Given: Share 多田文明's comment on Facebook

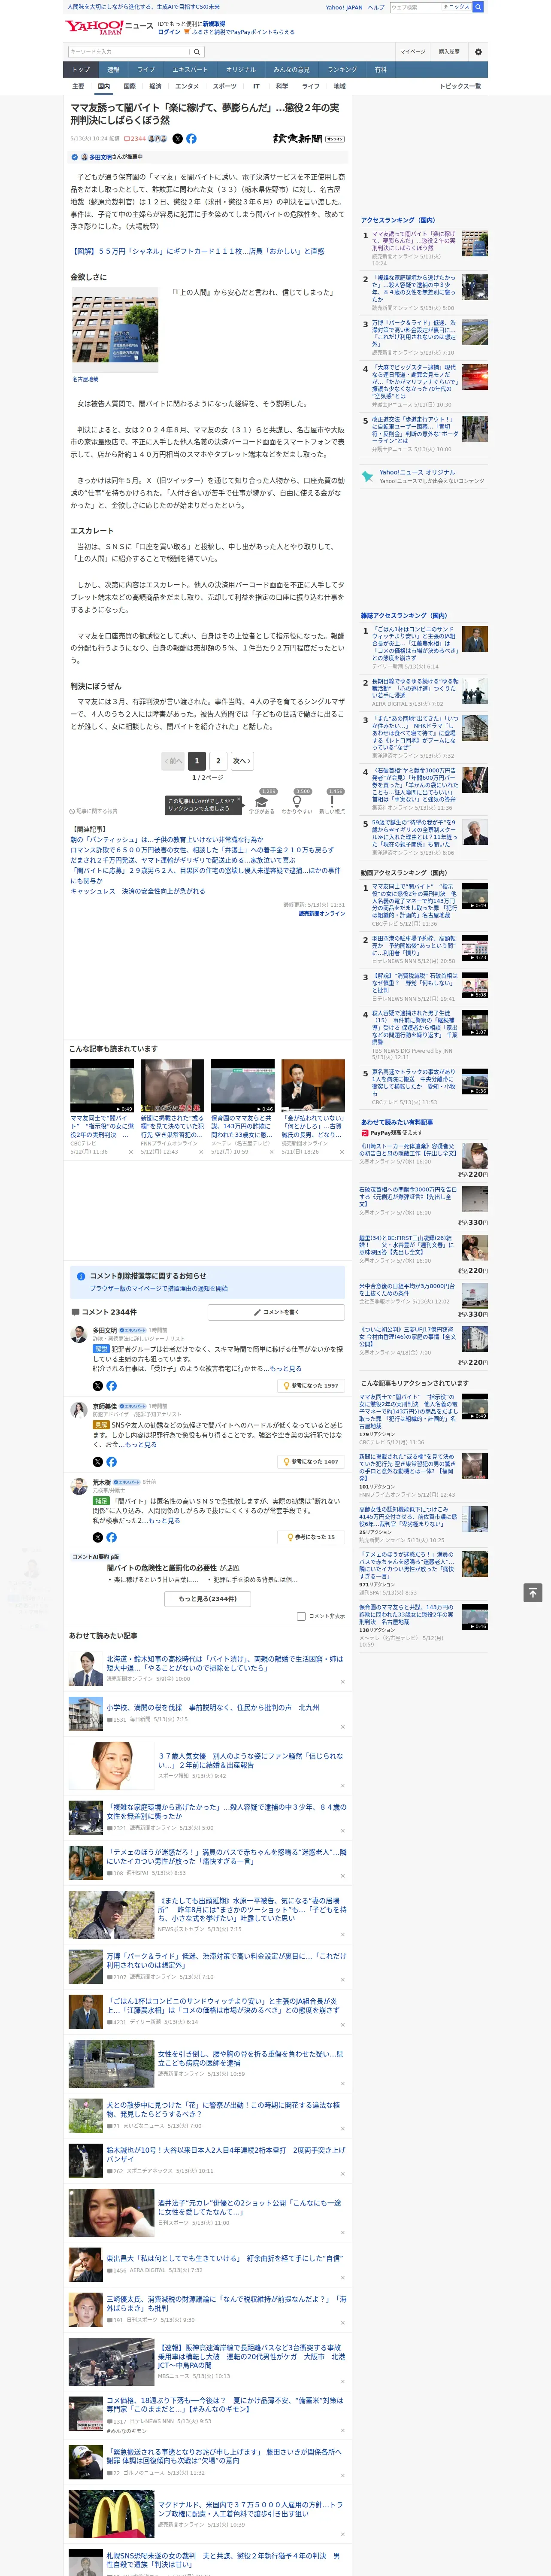Looking at the screenshot, I should 111,1386.
